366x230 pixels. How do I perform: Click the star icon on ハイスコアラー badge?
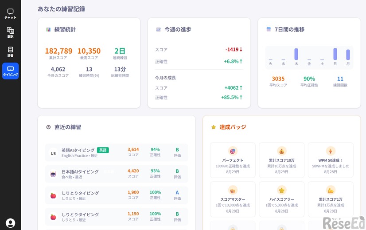[x=282, y=190]
